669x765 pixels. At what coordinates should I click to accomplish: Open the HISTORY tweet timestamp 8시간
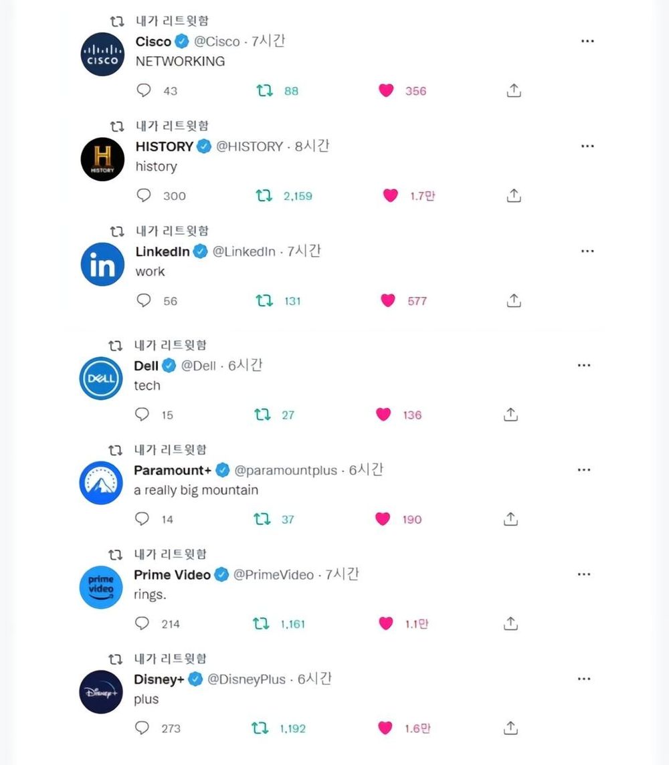click(312, 146)
